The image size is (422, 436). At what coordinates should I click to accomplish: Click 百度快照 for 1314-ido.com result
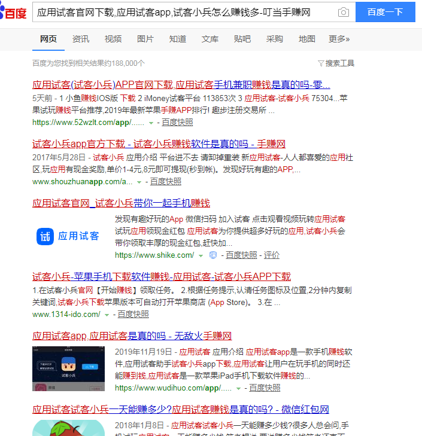133,314
